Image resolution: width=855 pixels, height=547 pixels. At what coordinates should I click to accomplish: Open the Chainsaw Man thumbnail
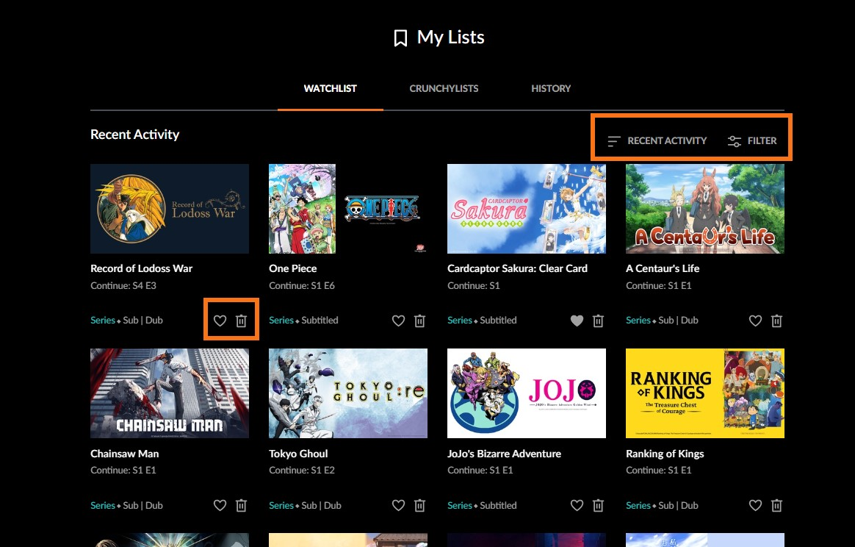pos(170,393)
